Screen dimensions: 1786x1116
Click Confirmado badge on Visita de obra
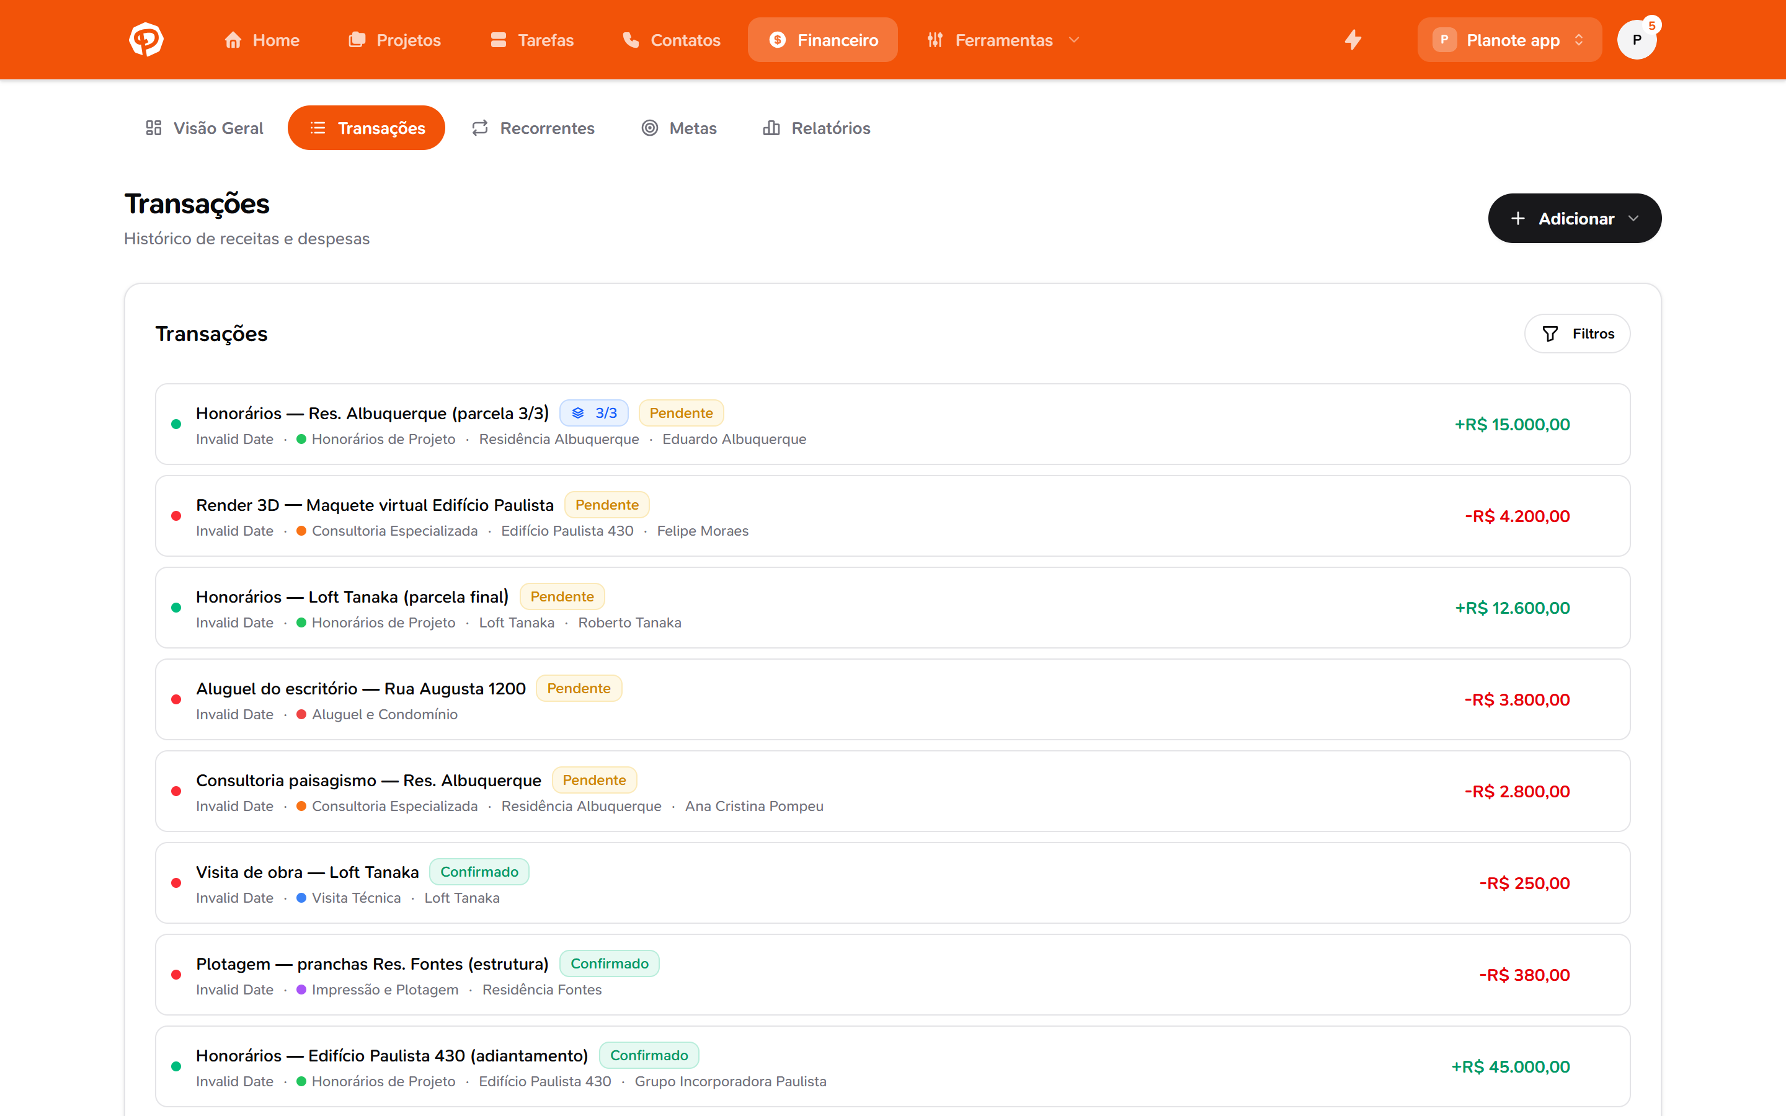479,872
